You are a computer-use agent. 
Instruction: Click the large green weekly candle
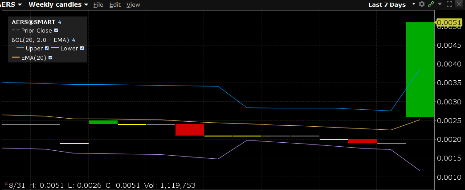coord(420,70)
